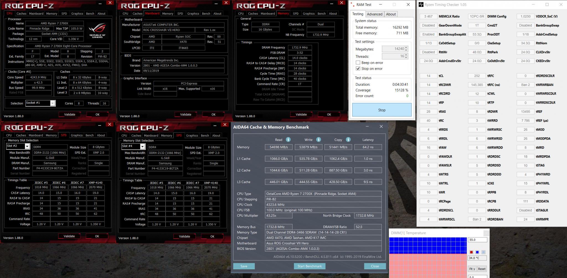Click the info icon next to Write in AIDA64
The height and width of the screenshot is (278, 567).
pos(318,140)
